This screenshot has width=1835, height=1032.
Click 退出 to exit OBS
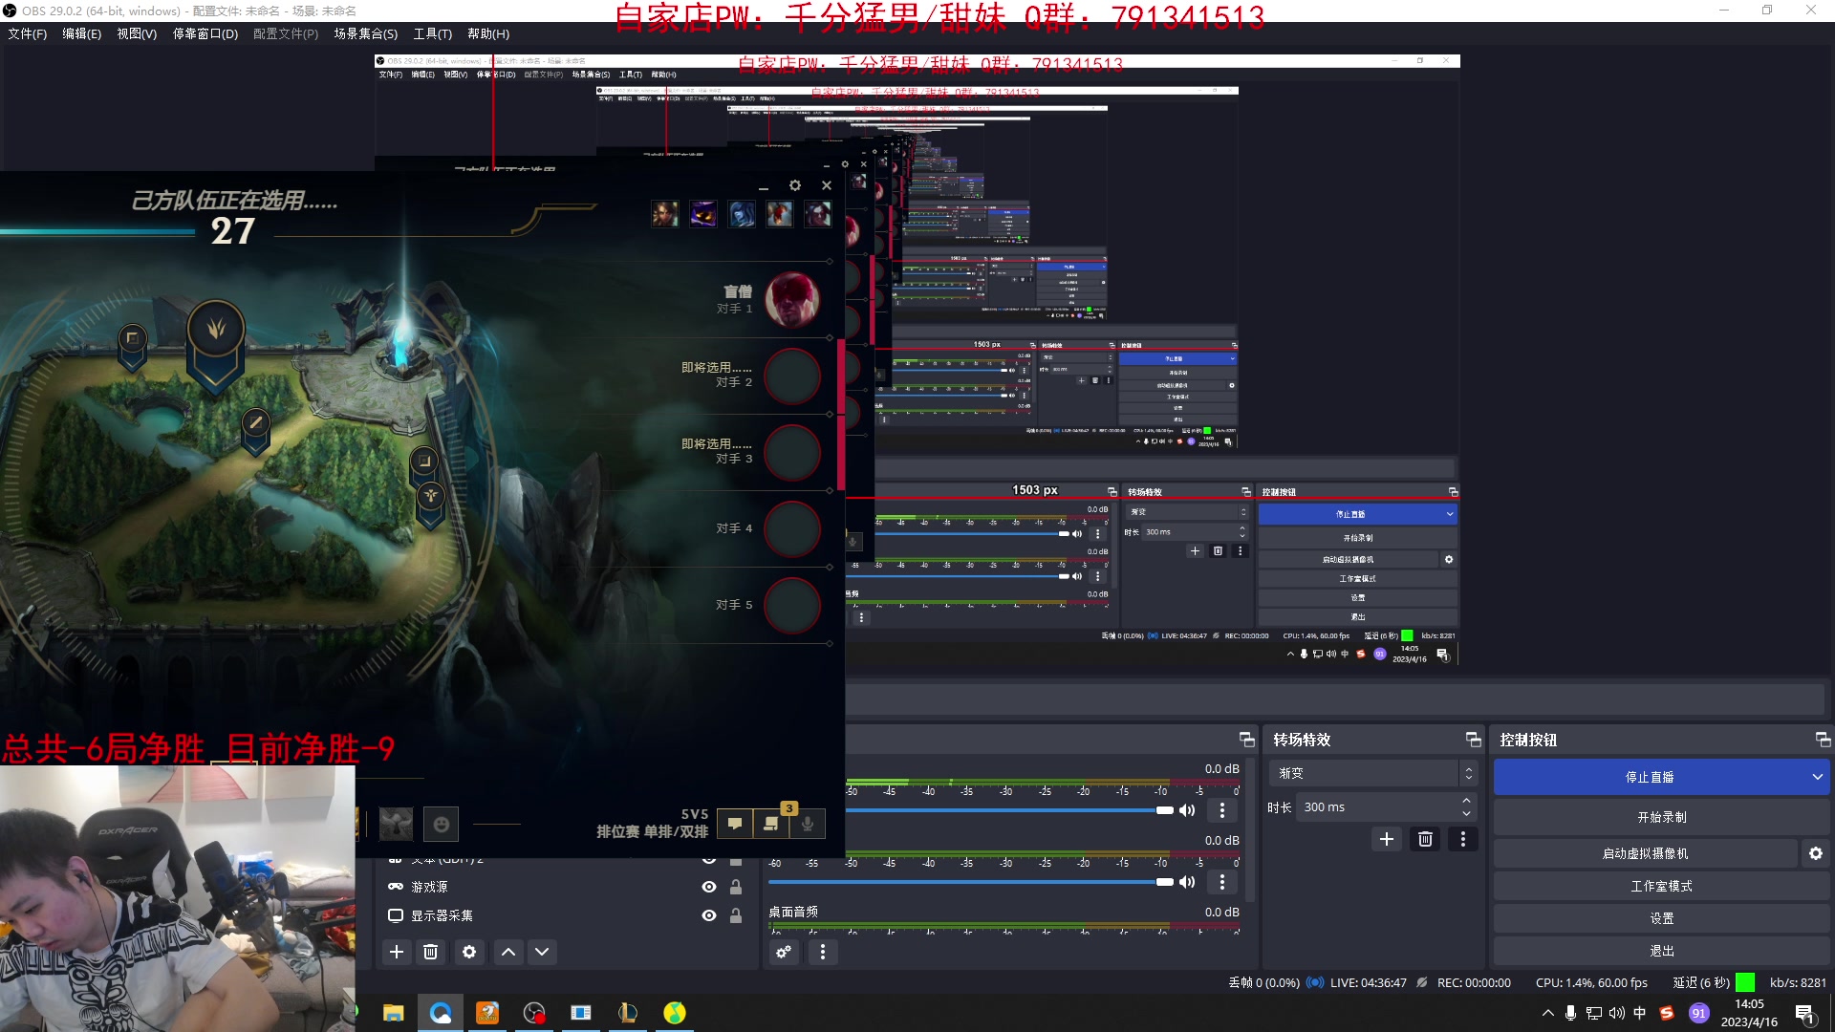click(x=1662, y=951)
